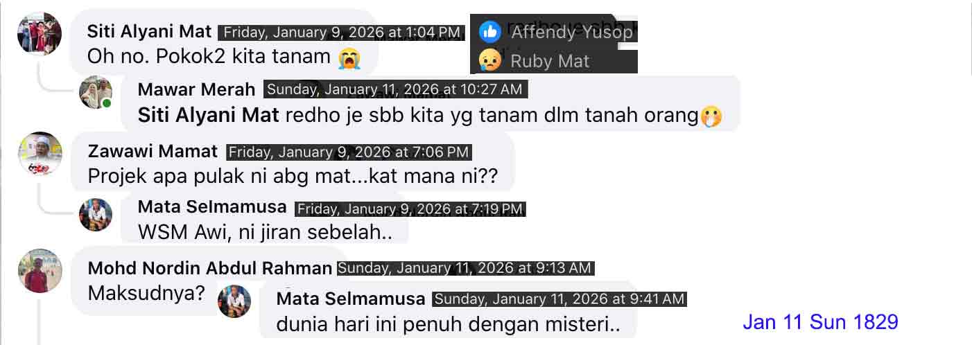Click the January 11 9:41 AM timestamp

point(559,299)
